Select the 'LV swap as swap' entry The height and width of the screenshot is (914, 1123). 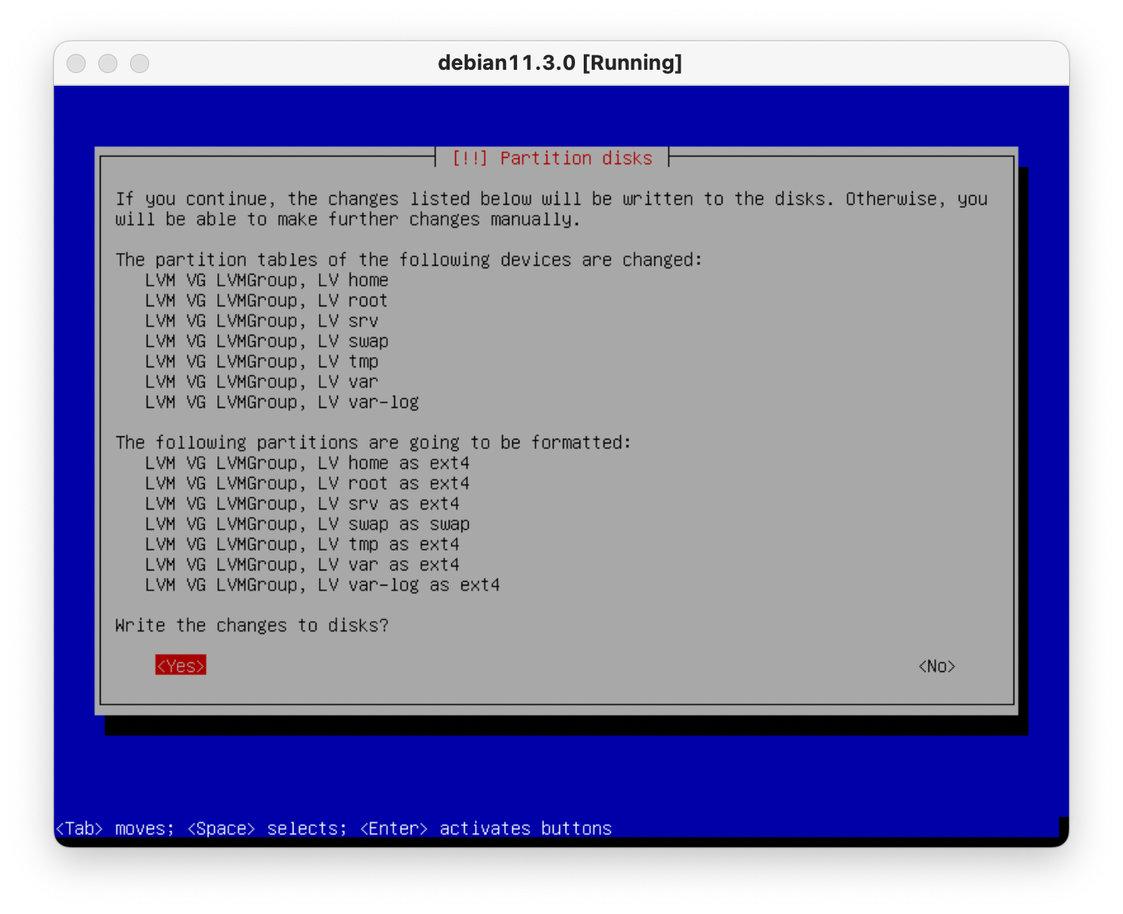(x=307, y=524)
